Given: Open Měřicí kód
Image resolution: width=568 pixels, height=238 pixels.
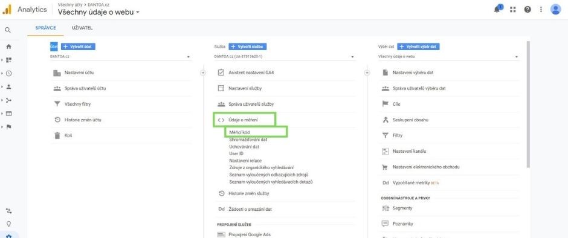Looking at the screenshot, I should tap(239, 132).
